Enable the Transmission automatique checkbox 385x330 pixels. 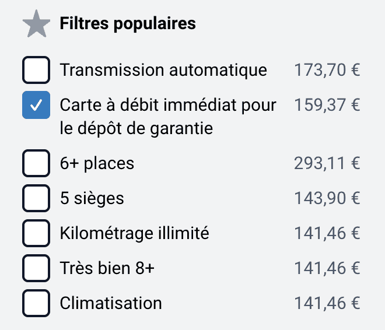(x=36, y=71)
